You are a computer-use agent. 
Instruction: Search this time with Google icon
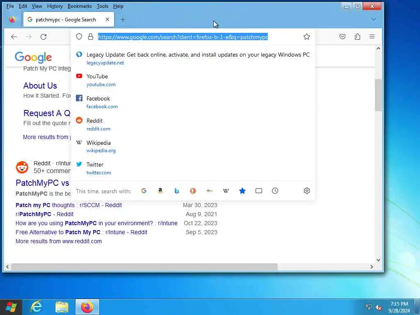pos(144,191)
